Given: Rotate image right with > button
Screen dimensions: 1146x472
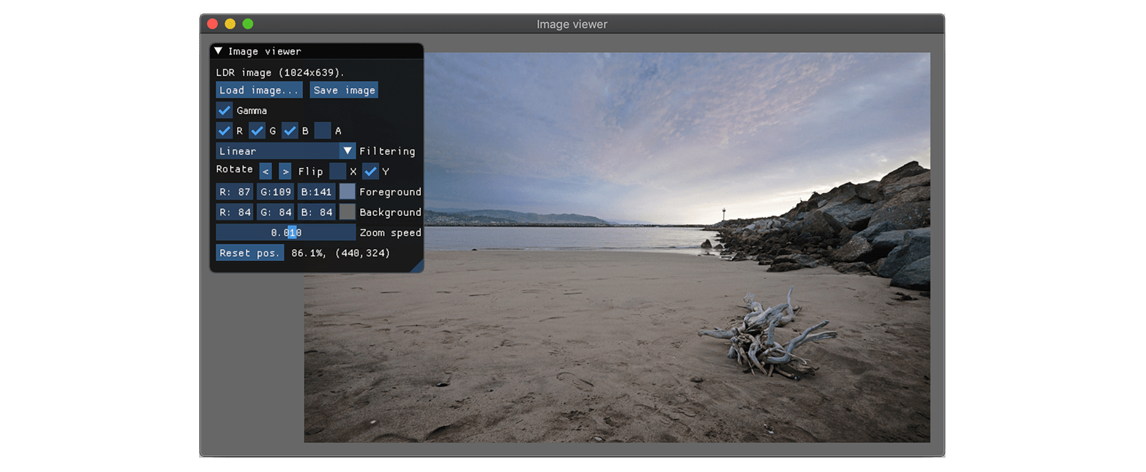Looking at the screenshot, I should [285, 172].
